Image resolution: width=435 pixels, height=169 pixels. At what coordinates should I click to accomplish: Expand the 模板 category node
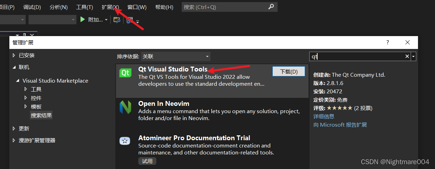(x=26, y=107)
